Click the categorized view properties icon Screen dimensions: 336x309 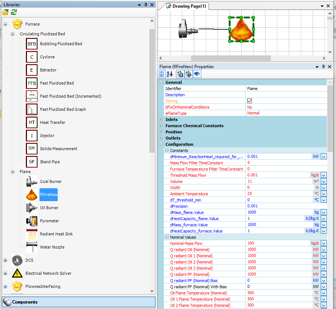(x=161, y=74)
